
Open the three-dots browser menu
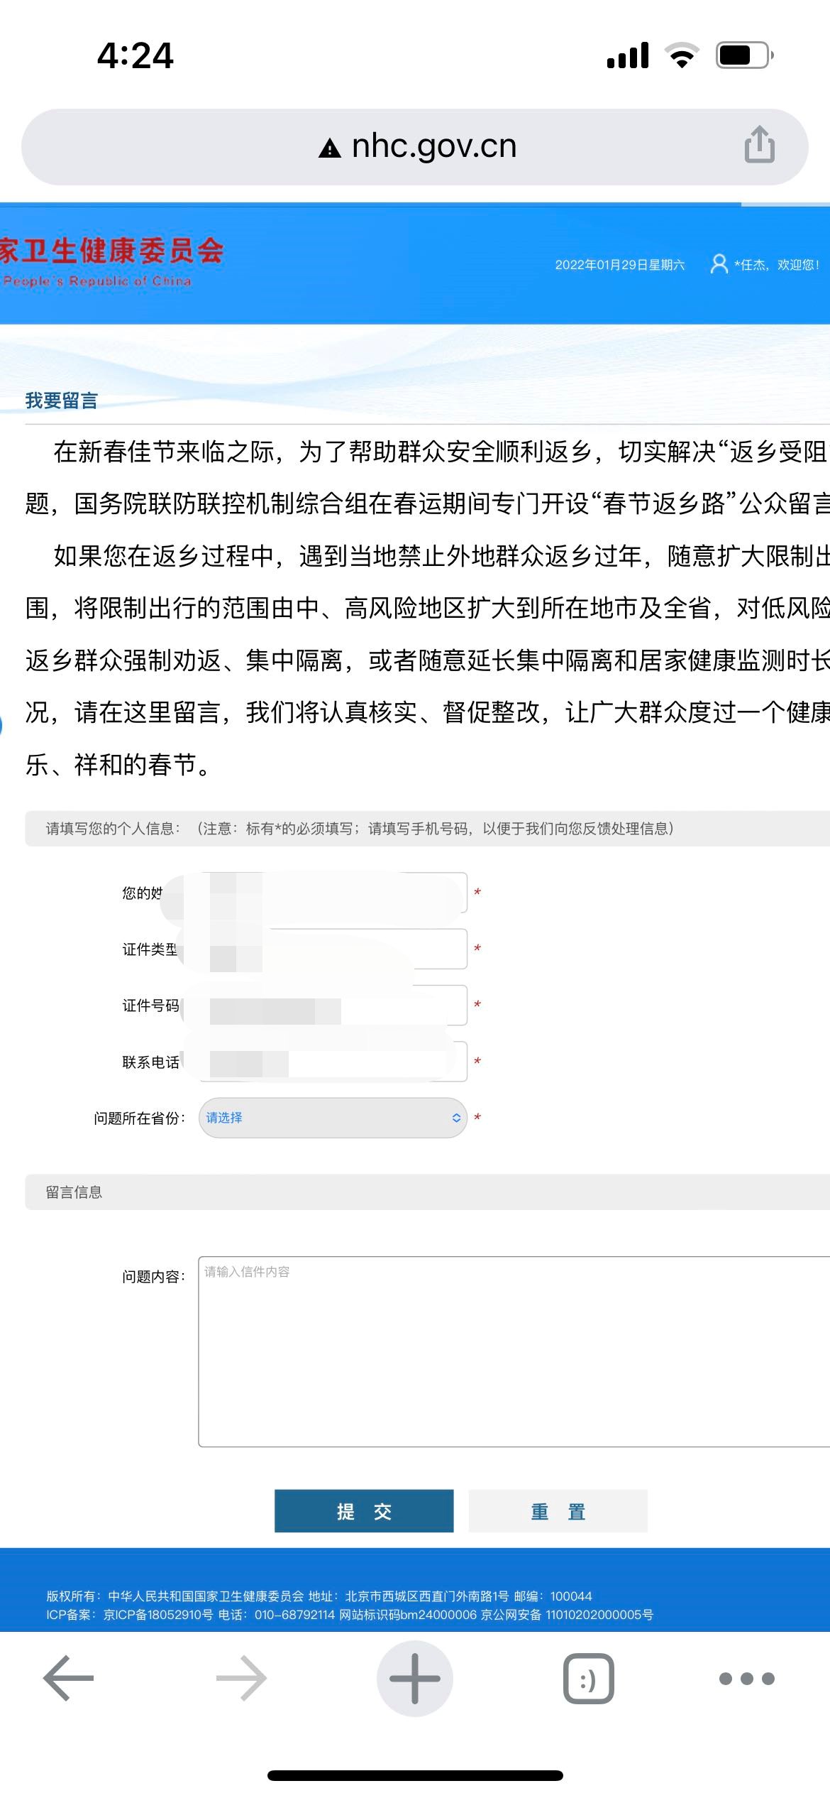point(746,1679)
